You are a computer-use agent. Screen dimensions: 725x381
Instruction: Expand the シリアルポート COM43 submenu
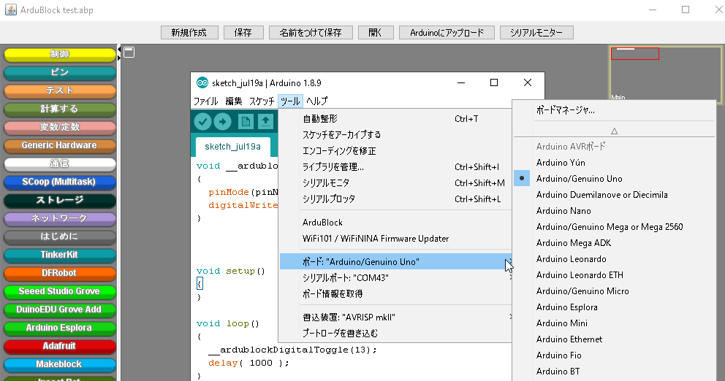pyautogui.click(x=510, y=277)
